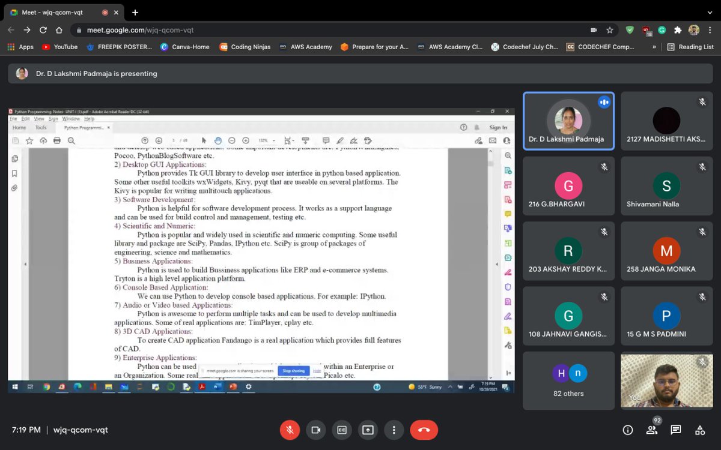This screenshot has width=721, height=450.
Task: Click the zoom-in plus in shared Acrobat toolbar
Action: tap(245, 140)
